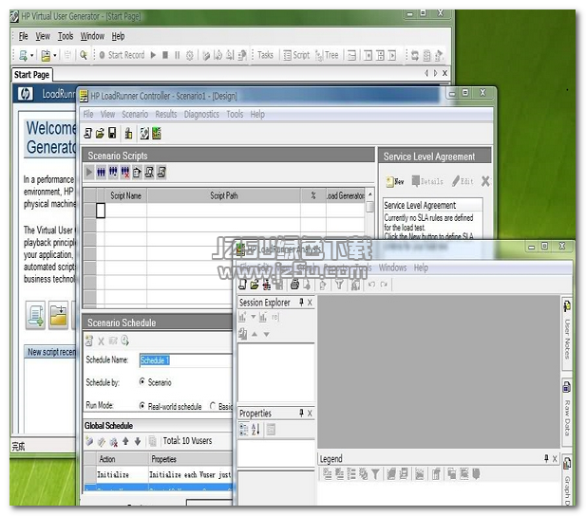Viewport: 586px width, 516px height.
Task: Select Scenario radio for Schedule by
Action: 142,382
